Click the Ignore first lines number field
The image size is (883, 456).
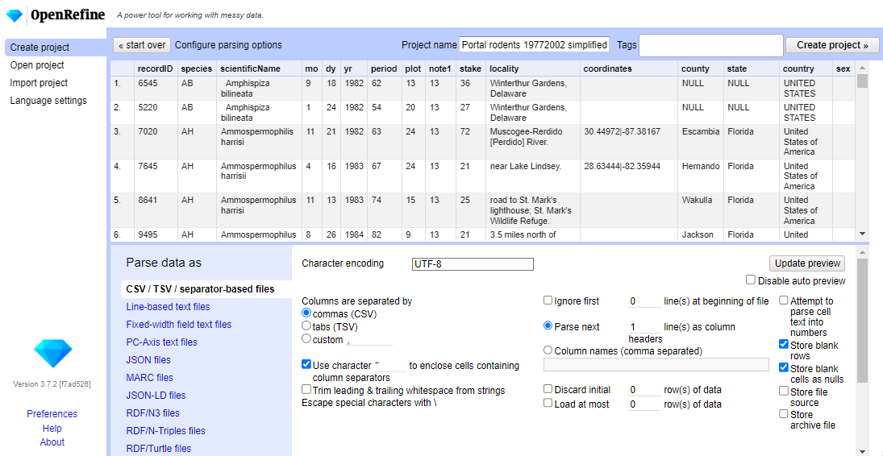coord(644,301)
